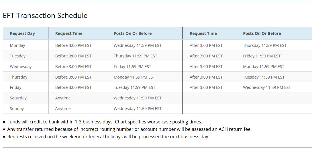Click the note about 1-3 business days
The width and height of the screenshot is (312, 148).
click(105, 122)
